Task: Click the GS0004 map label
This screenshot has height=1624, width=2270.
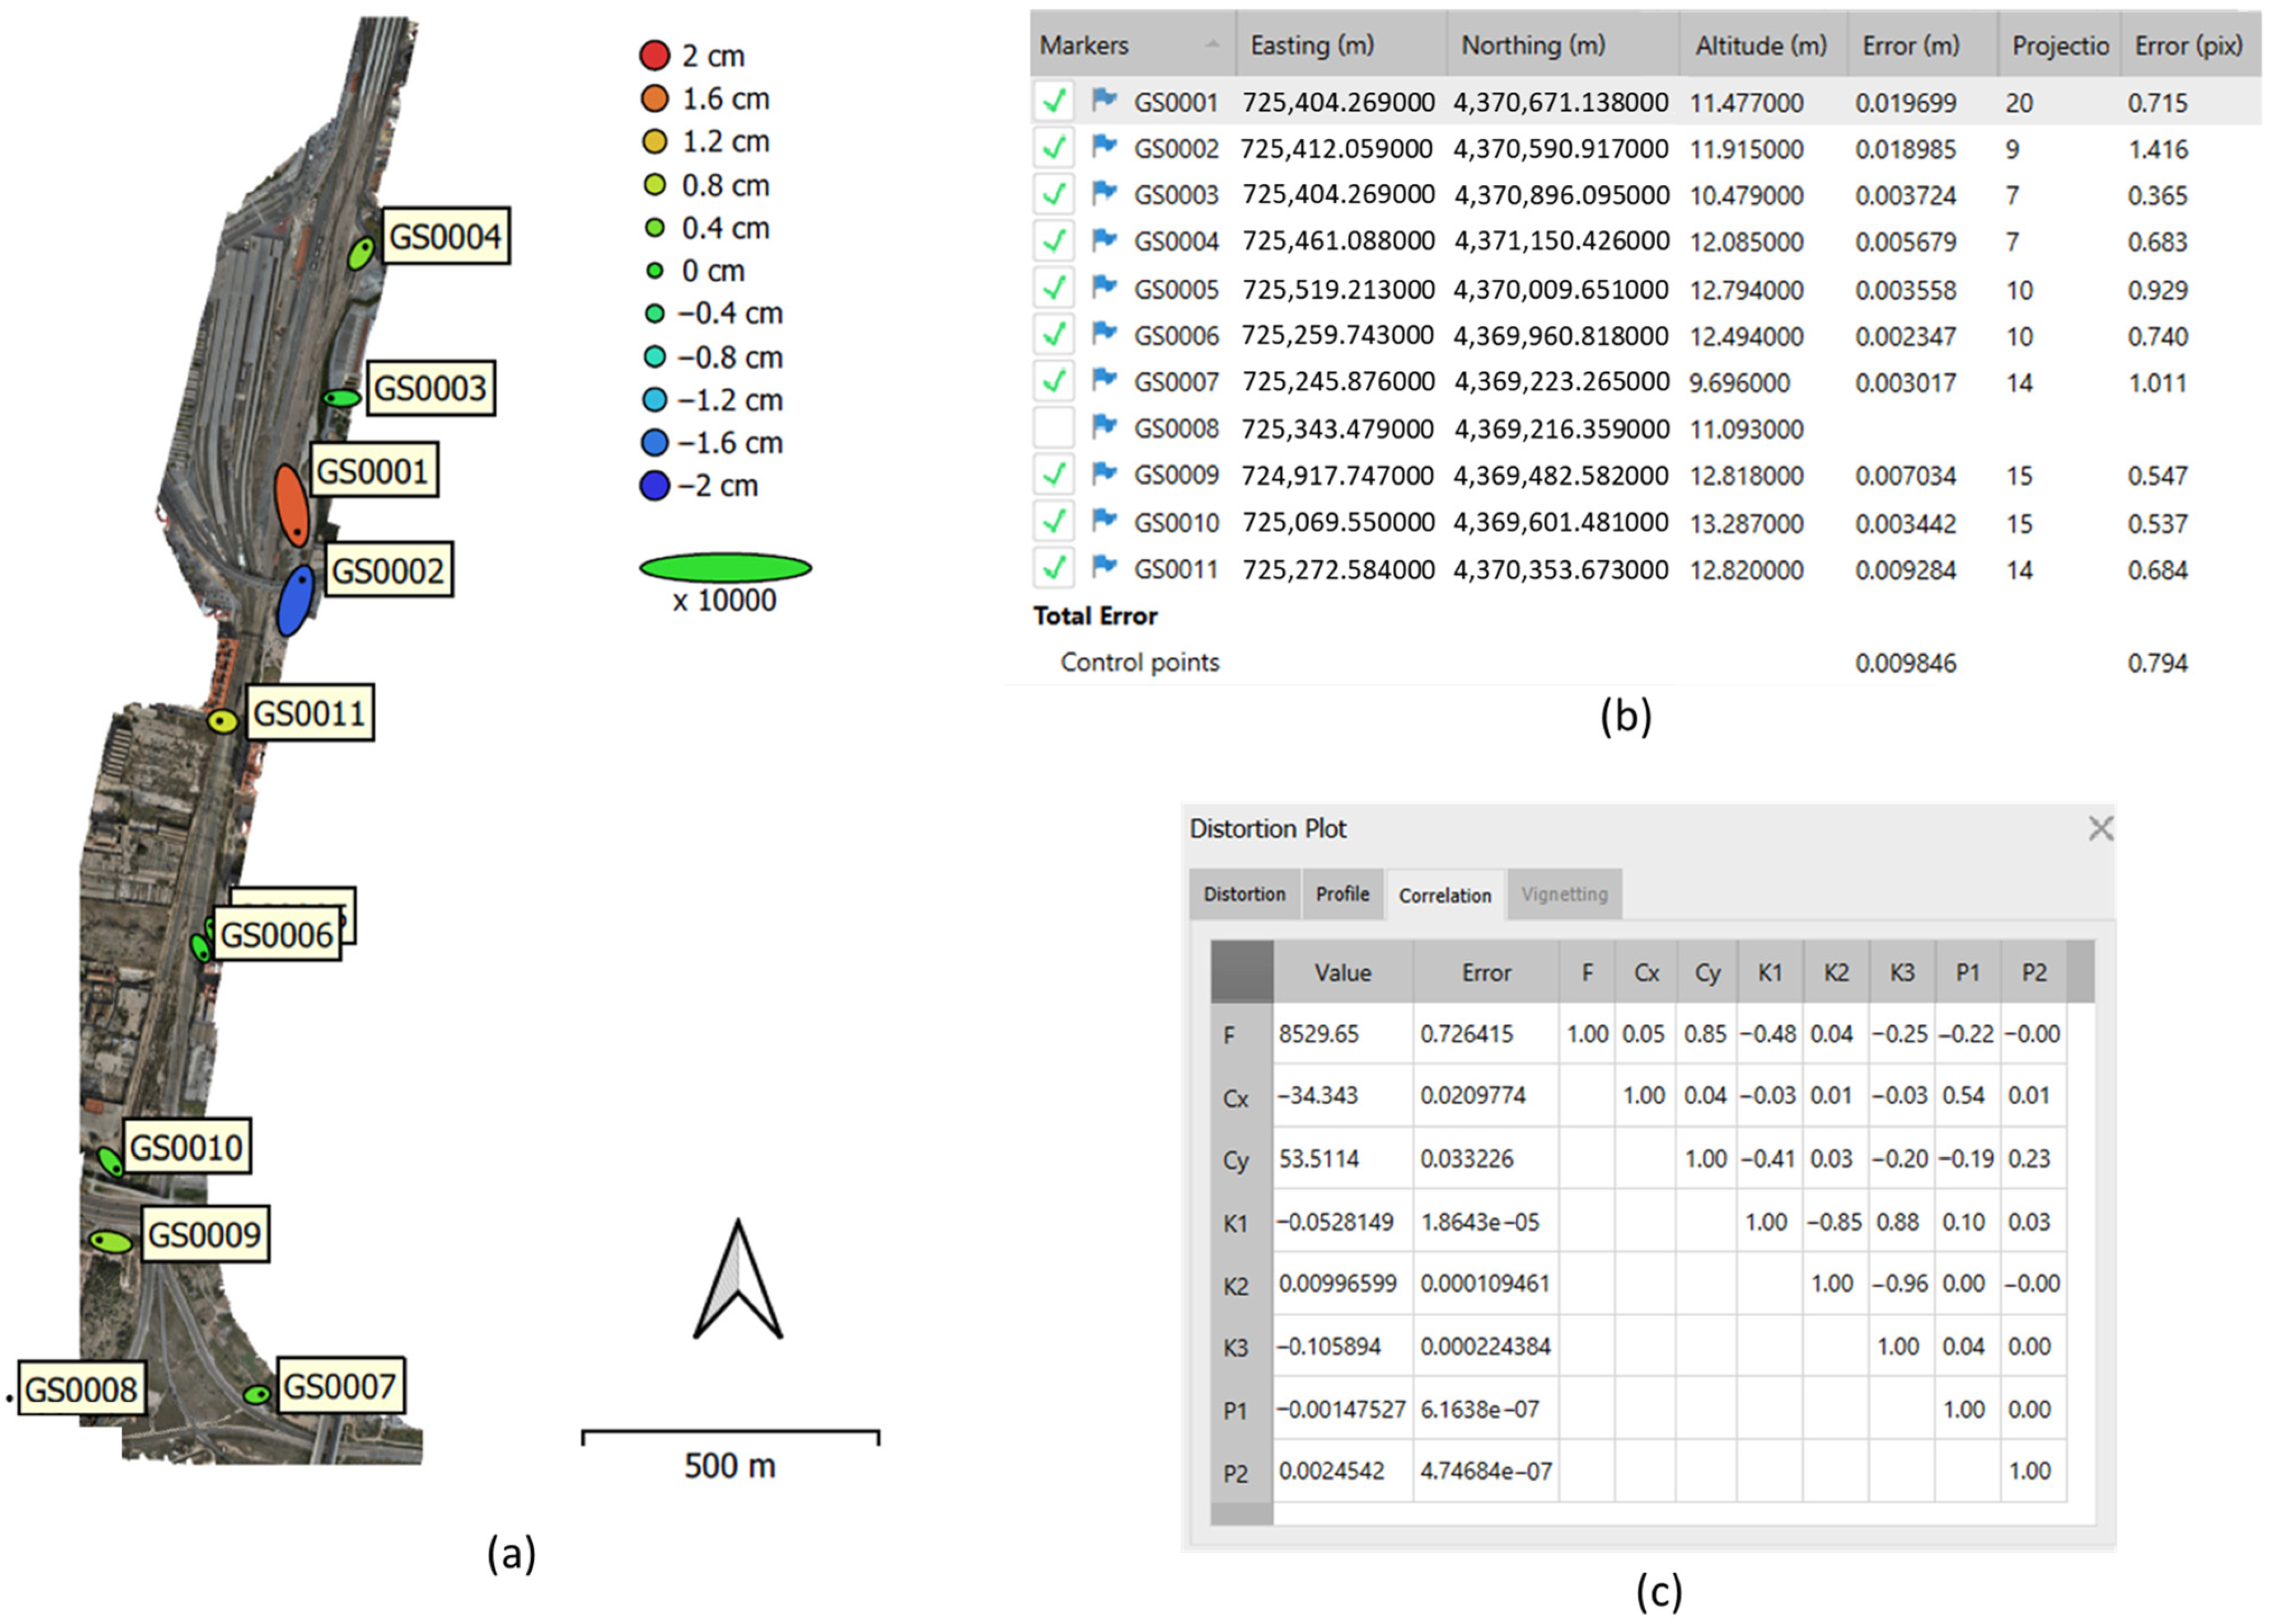Action: (445, 237)
